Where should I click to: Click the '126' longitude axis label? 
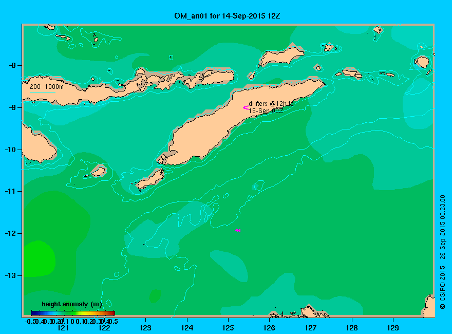[269, 328]
